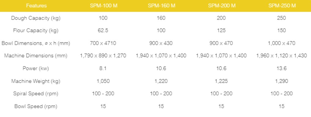Select the SPM-250 M column header

[x=282, y=5]
